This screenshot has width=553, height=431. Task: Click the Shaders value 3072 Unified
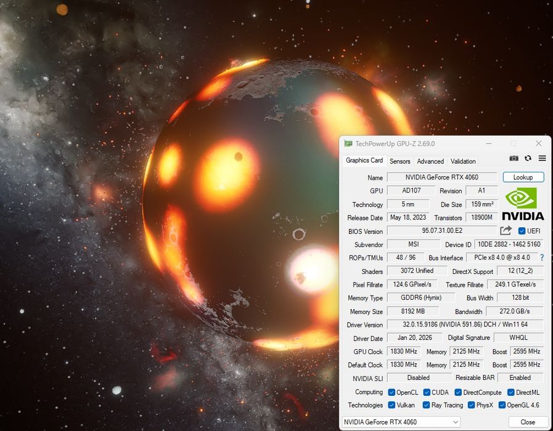(417, 271)
